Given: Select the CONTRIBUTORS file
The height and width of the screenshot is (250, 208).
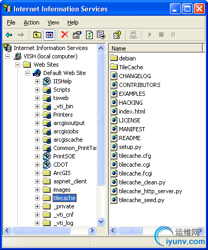Looking at the screenshot, I should (140, 85).
